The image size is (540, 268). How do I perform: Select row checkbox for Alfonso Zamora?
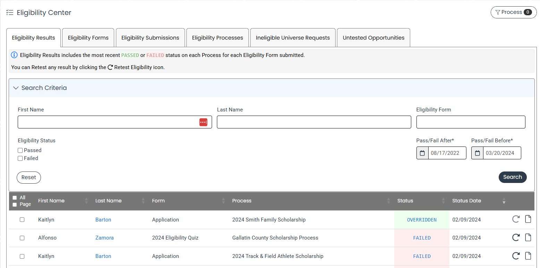pyautogui.click(x=22, y=238)
